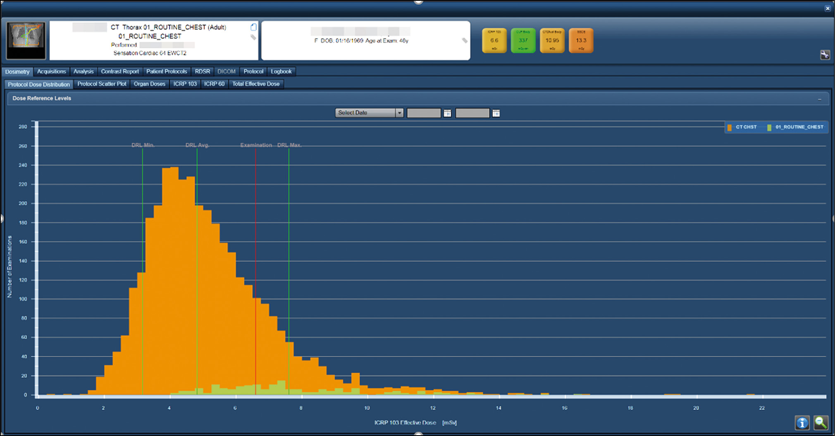
Task: Click the document icon in exam card
Action: pyautogui.click(x=253, y=27)
